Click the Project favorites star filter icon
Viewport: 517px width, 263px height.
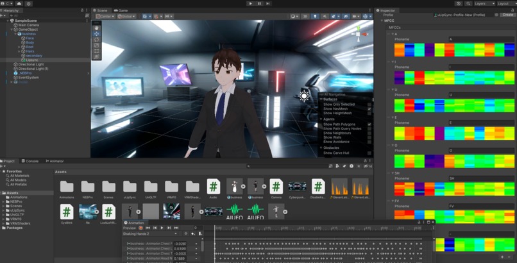[359, 166]
